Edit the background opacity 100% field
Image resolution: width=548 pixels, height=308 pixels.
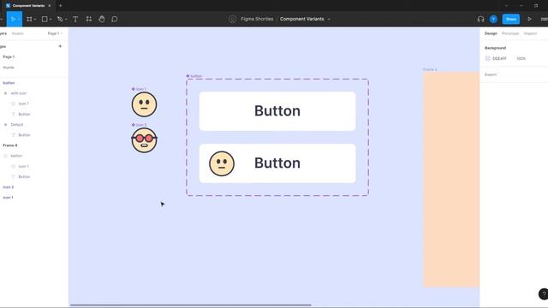click(521, 59)
